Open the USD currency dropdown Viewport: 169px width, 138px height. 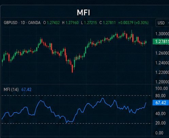coord(163,23)
